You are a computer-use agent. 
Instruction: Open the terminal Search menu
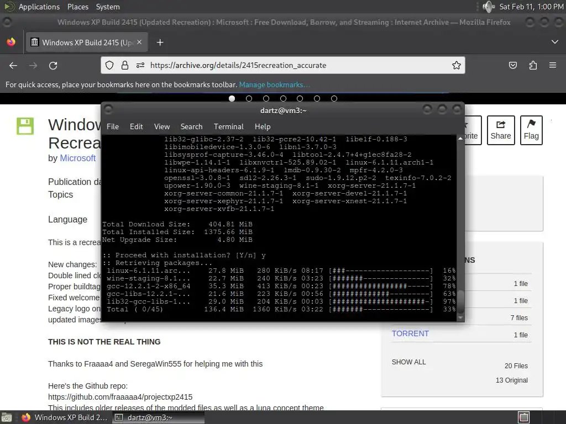[191, 126]
